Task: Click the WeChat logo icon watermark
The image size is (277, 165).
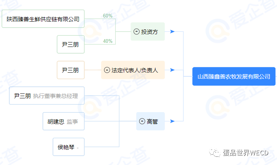Action: [x=215, y=152]
